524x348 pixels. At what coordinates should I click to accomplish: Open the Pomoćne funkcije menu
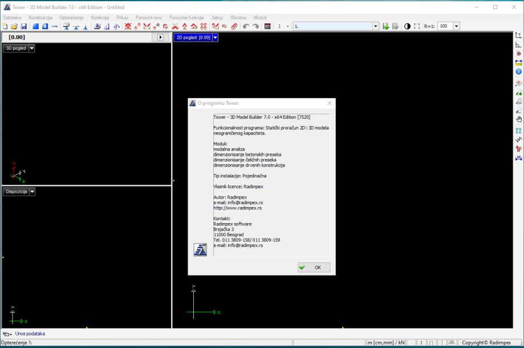tap(187, 17)
